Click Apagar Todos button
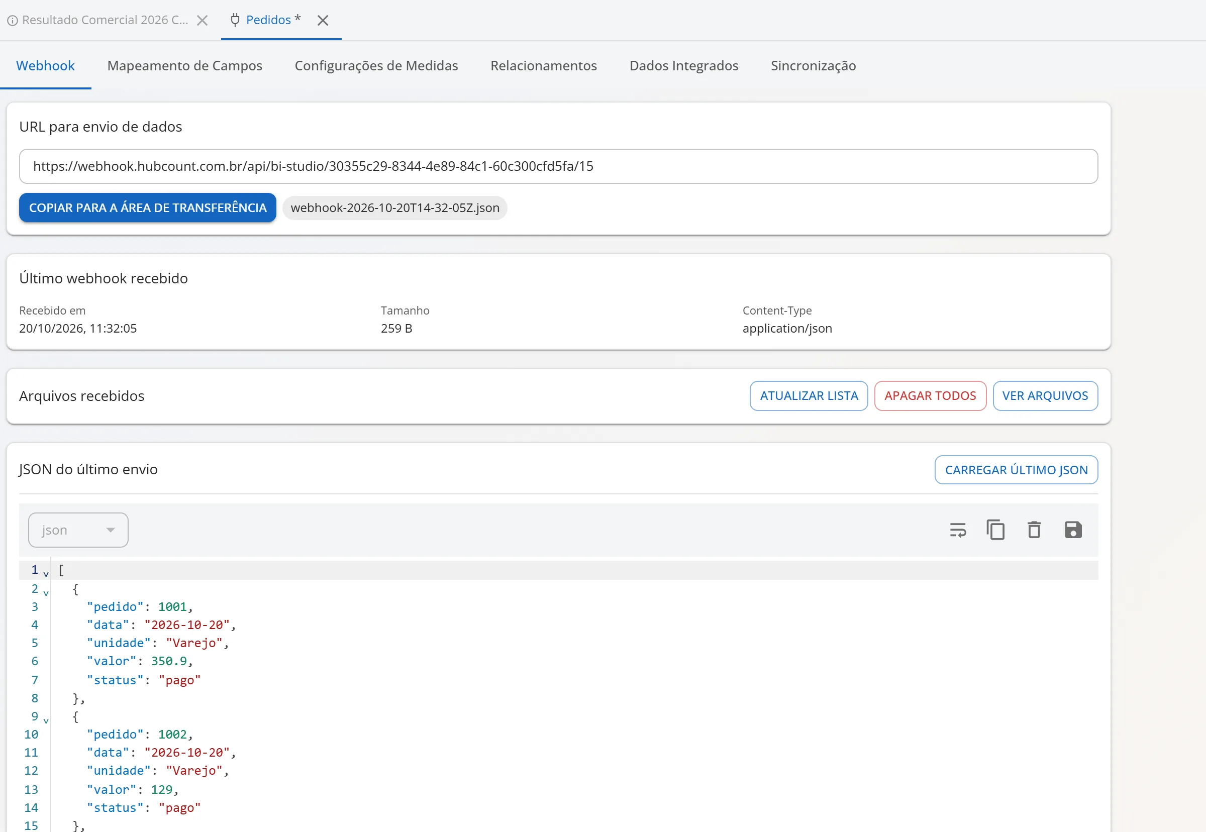Image resolution: width=1206 pixels, height=832 pixels. point(930,396)
